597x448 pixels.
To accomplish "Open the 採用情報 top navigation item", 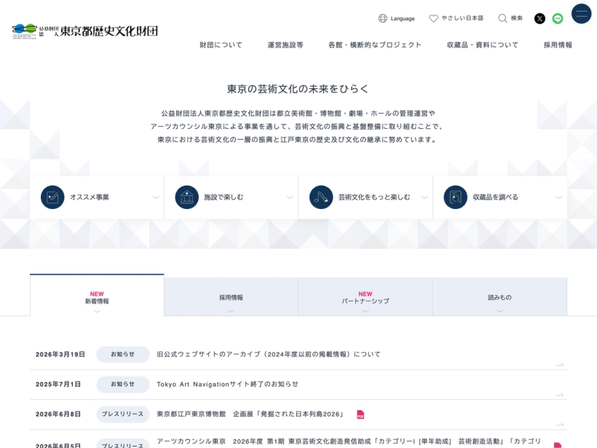I will (558, 45).
